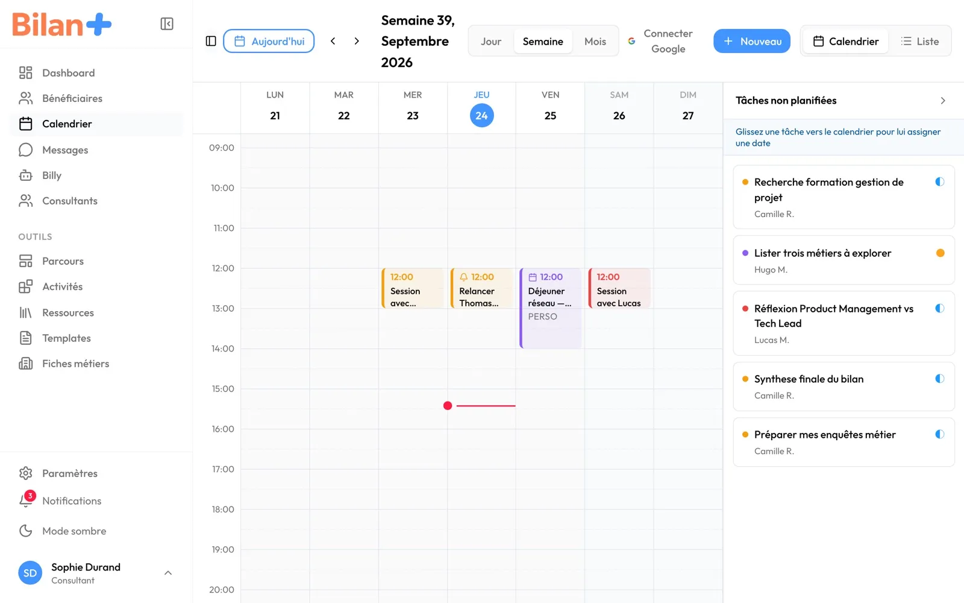The height and width of the screenshot is (603, 964).
Task: Open the Parcours layout icon
Action: [x=25, y=261]
